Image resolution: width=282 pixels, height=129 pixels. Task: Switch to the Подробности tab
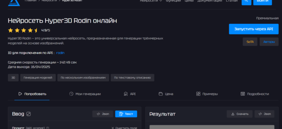tap(255, 94)
